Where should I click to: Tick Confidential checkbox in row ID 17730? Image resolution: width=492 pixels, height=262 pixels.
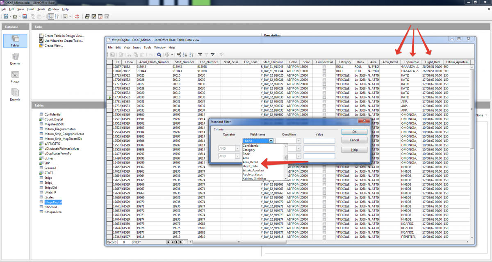tap(324, 97)
